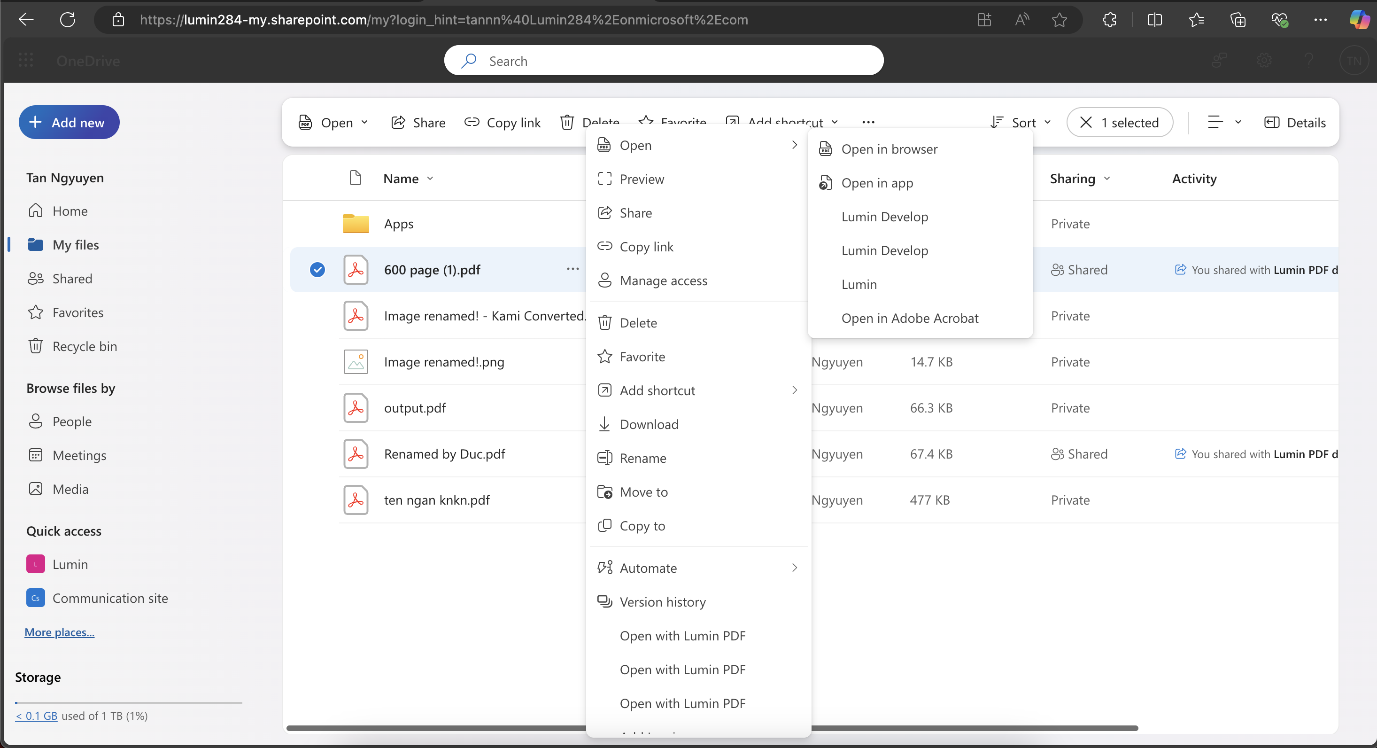
Task: Browse files by People
Action: point(59,421)
